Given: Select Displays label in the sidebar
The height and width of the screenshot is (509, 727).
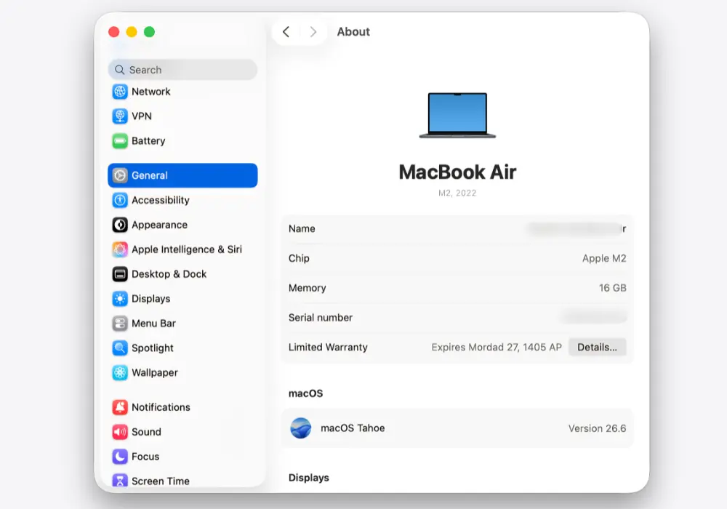Looking at the screenshot, I should (150, 299).
